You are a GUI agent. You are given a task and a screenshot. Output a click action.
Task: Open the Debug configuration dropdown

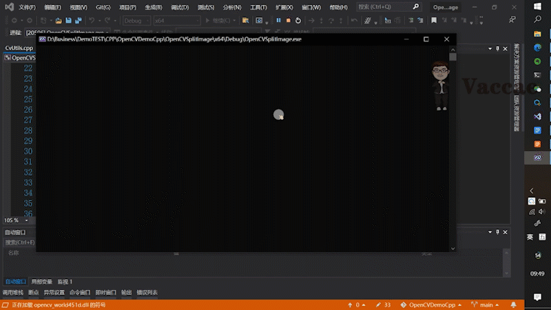coord(136,21)
